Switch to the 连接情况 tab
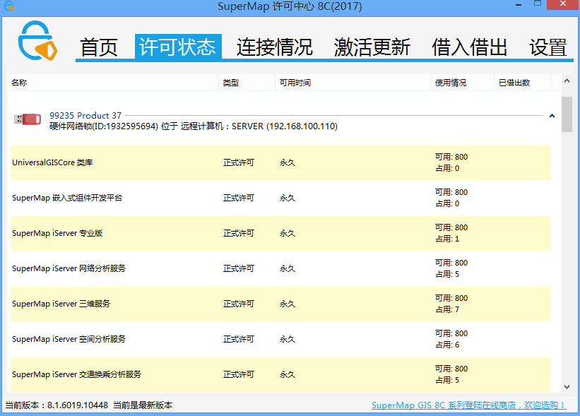 pyautogui.click(x=275, y=47)
